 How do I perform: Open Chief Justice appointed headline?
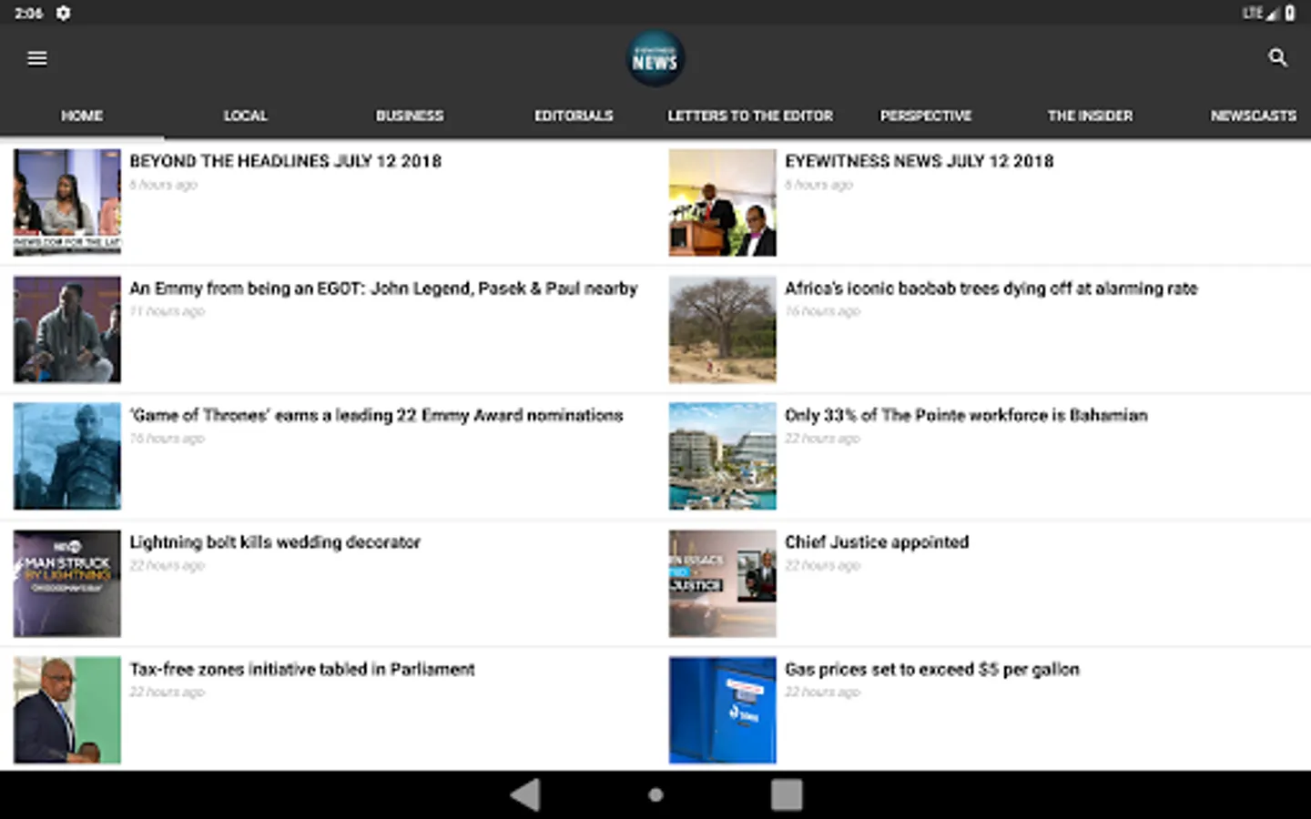coord(877,542)
